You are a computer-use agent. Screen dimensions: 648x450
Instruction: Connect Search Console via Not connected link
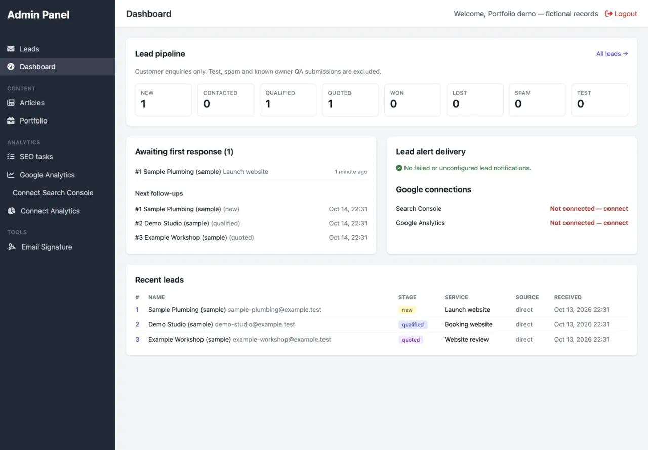589,209
